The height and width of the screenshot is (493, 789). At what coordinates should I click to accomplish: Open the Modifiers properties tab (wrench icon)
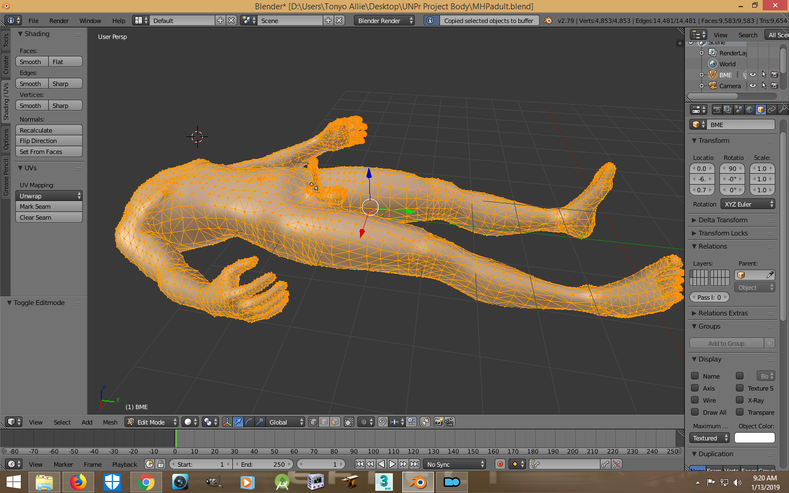click(782, 110)
